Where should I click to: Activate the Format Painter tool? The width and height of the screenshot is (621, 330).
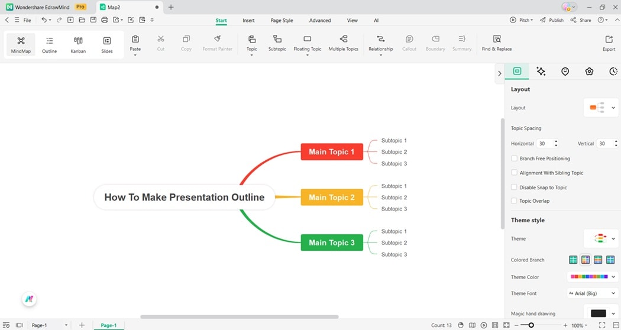point(217,43)
